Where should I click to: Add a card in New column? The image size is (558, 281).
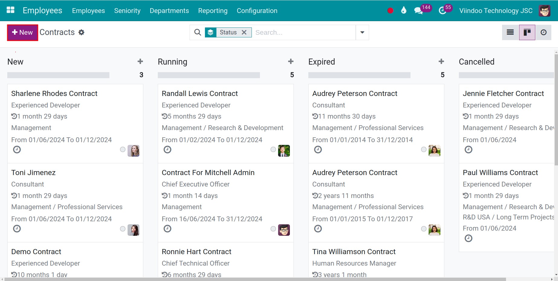(140, 62)
